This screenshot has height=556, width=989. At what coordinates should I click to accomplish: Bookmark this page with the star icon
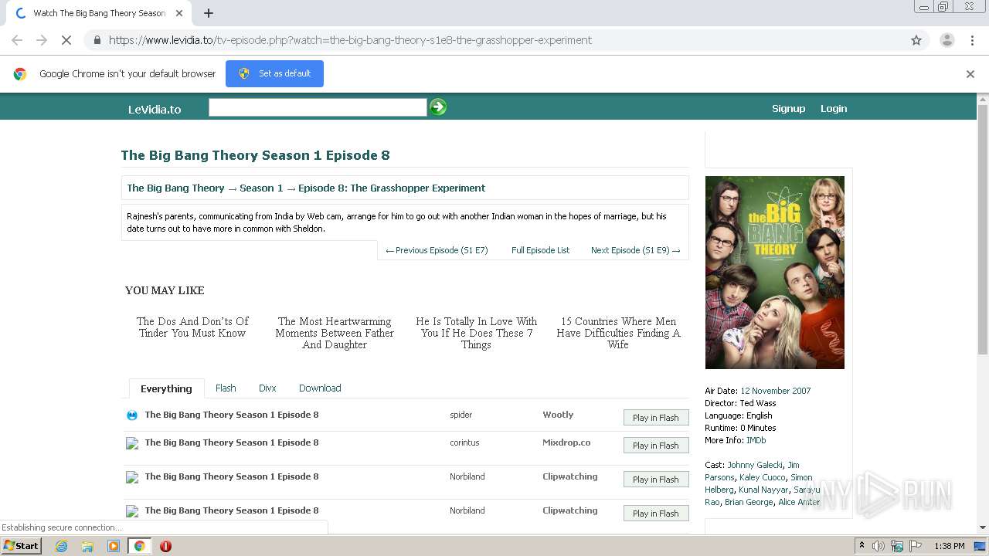(x=916, y=40)
